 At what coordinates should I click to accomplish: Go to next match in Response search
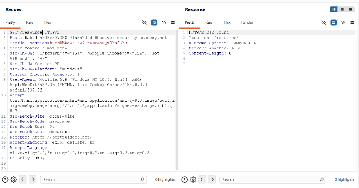[x=212, y=179]
